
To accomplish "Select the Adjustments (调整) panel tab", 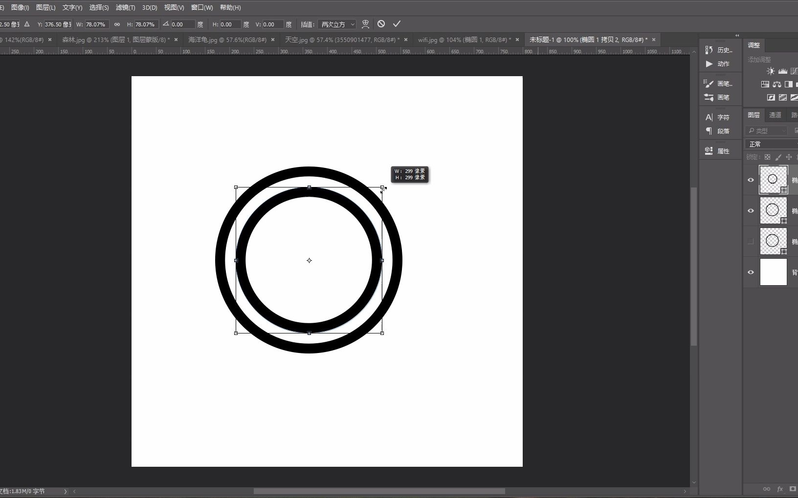I will (754, 45).
